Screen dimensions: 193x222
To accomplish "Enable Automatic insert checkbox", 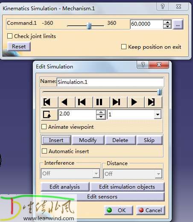I will pos(44,151).
